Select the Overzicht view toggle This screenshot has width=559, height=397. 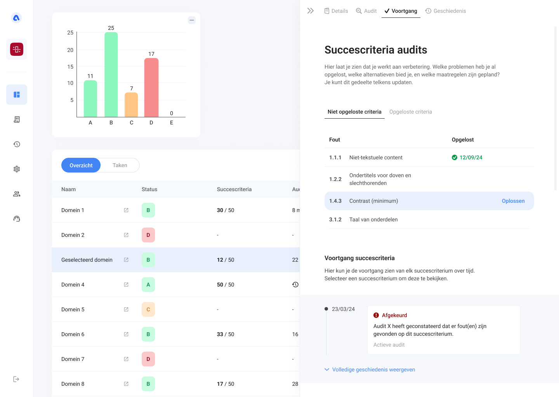click(x=81, y=165)
